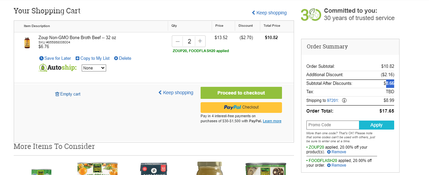Click the Save for Later clock icon
Screen dimensions: 429x175
tap(42, 58)
